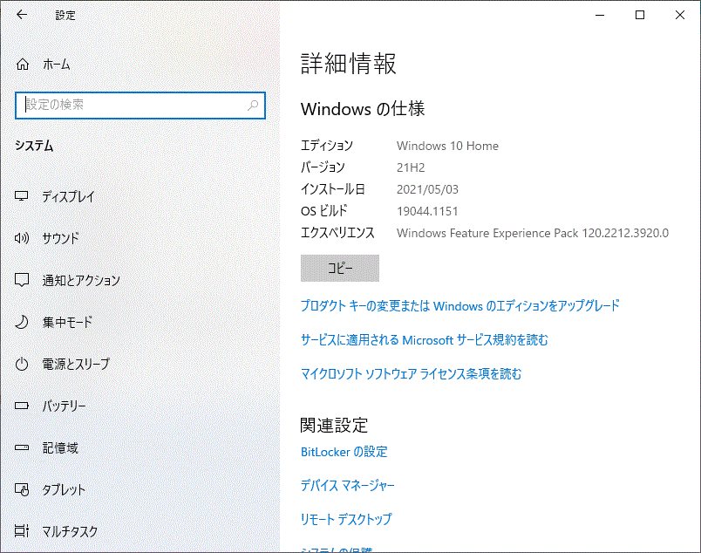Click the search magnifier icon
This screenshot has height=553, width=701.
[x=253, y=106]
